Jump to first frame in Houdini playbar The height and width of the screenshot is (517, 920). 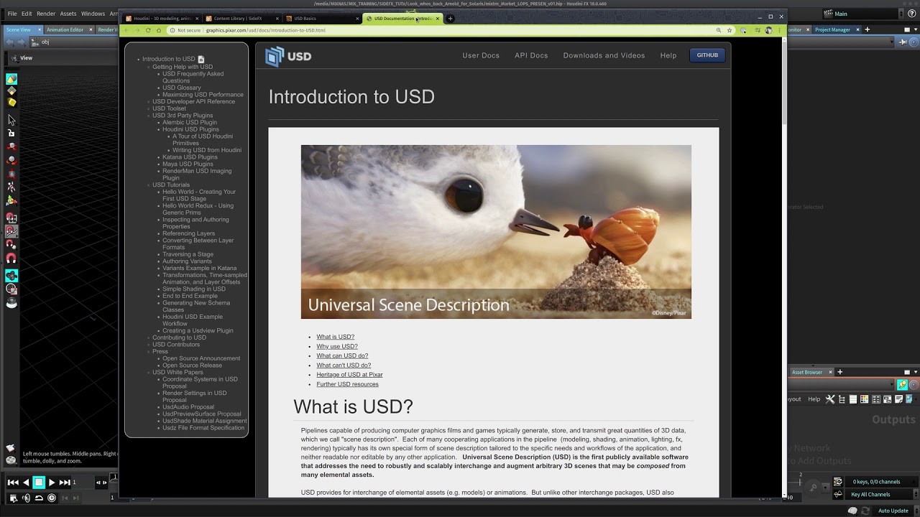13,483
